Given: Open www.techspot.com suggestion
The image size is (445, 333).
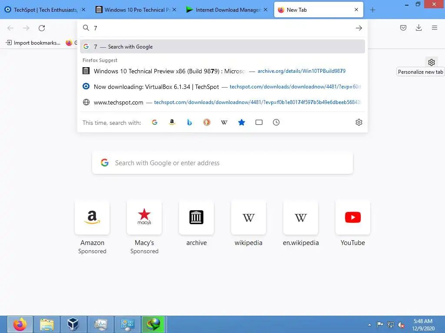Looking at the screenshot, I should coord(222,102).
